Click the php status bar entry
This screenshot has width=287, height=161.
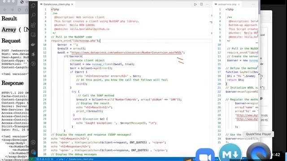tap(60, 159)
